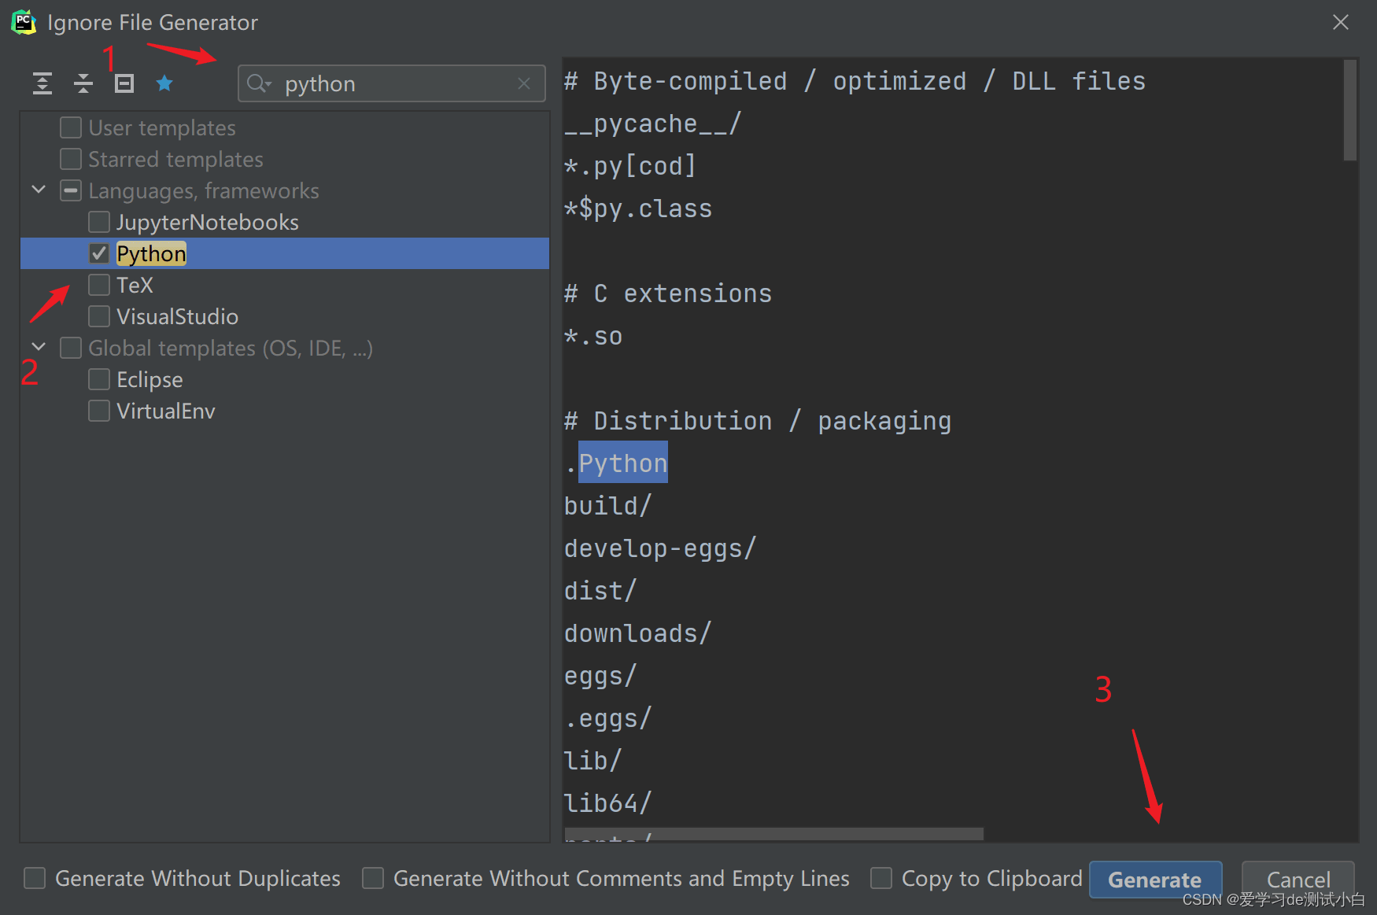The image size is (1377, 915).
Task: Check the Global templates checkbox
Action: (x=71, y=348)
